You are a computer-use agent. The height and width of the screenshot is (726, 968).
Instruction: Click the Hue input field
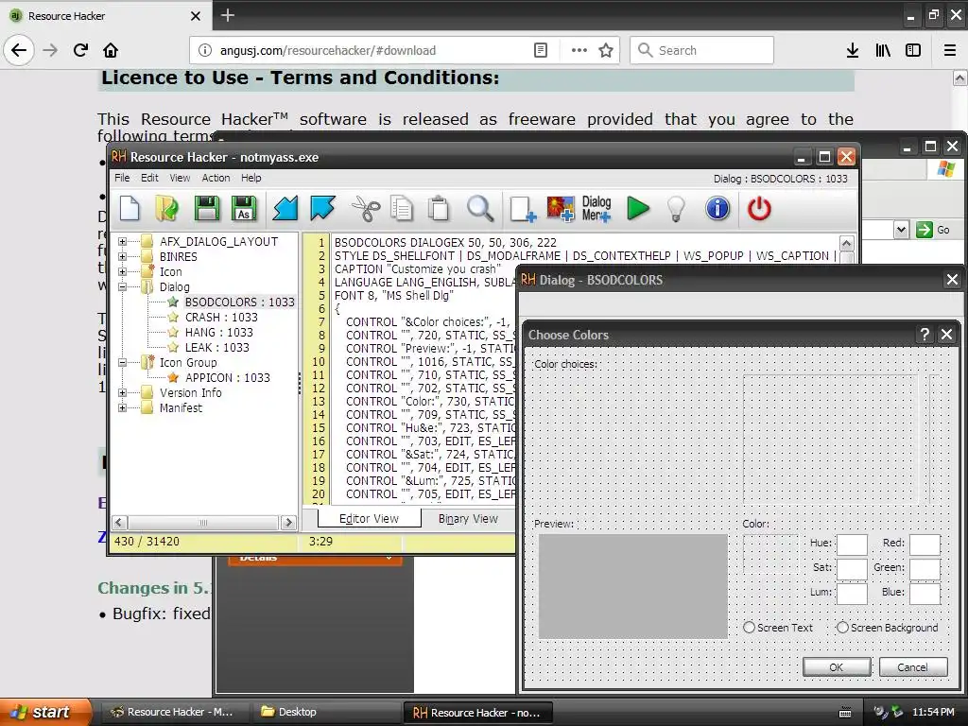(x=852, y=544)
